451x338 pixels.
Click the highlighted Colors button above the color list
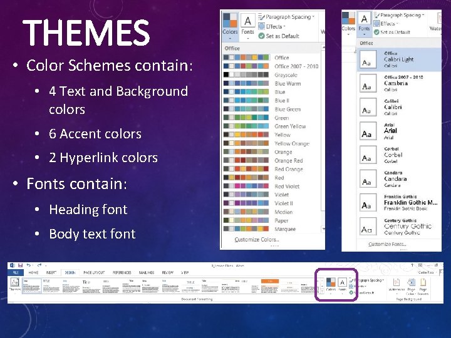(x=230, y=26)
